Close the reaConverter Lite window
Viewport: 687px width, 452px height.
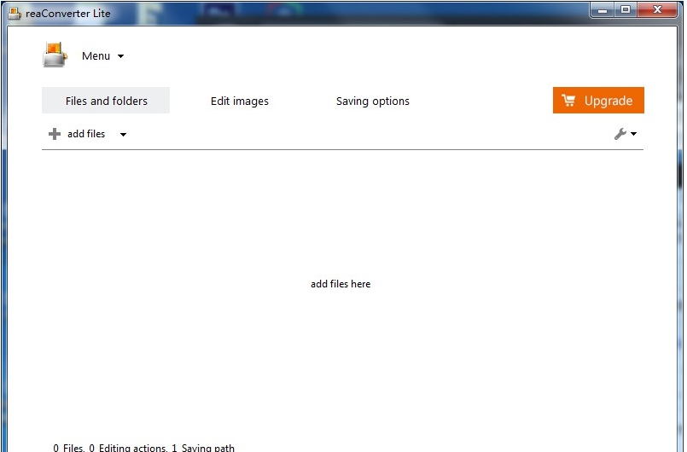click(x=657, y=9)
